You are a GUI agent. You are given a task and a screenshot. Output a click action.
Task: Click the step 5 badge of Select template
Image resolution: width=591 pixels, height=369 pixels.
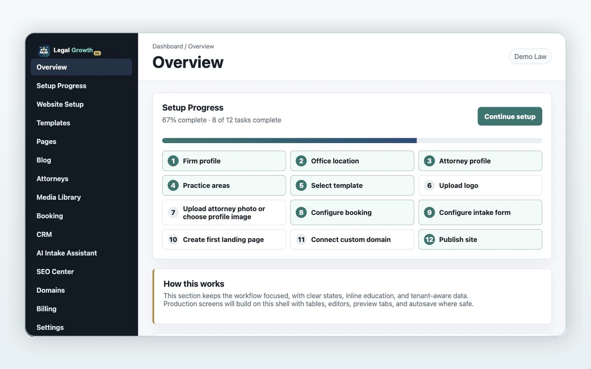click(301, 186)
